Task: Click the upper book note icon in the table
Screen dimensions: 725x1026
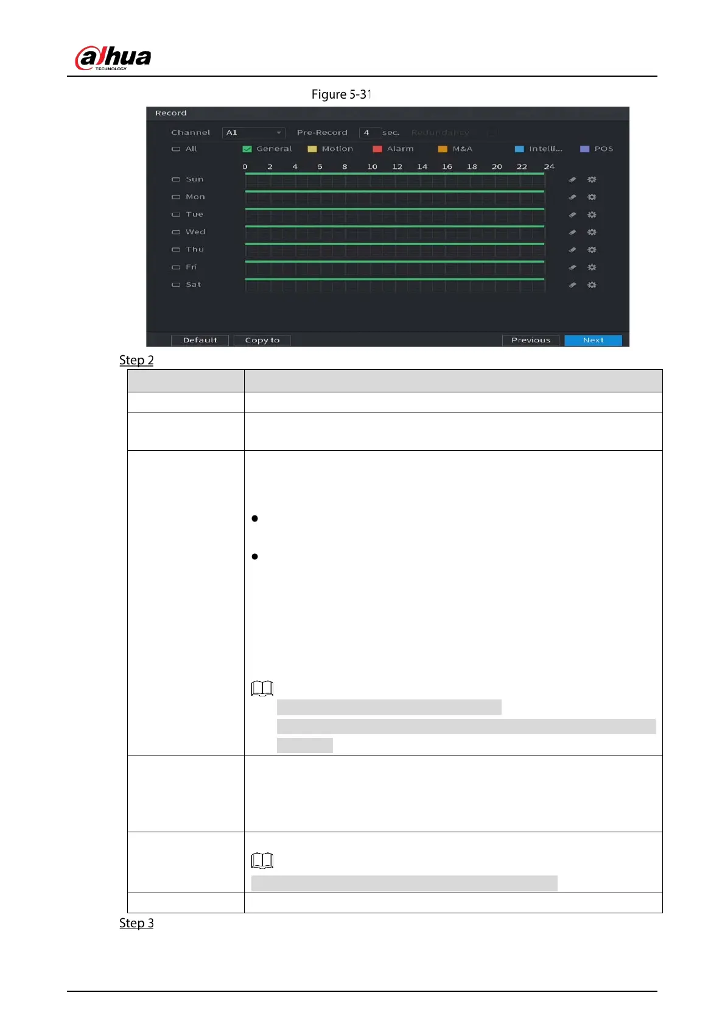Action: (262, 688)
